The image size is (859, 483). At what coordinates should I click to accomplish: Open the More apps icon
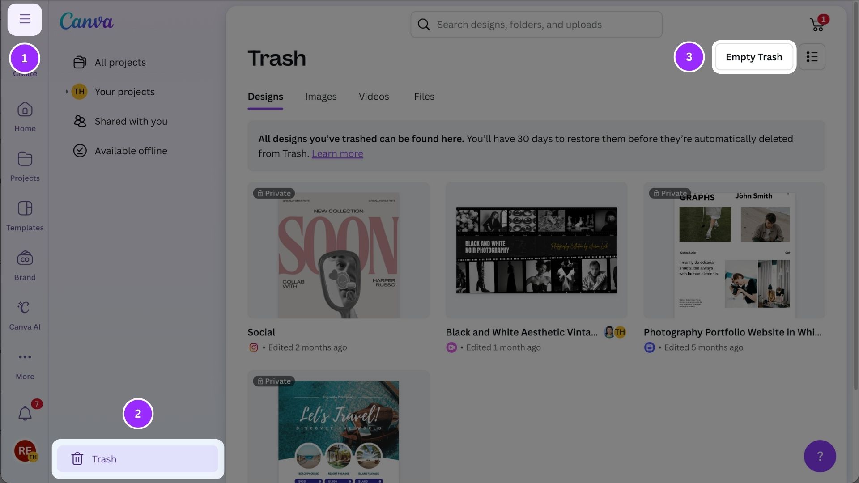(x=25, y=364)
